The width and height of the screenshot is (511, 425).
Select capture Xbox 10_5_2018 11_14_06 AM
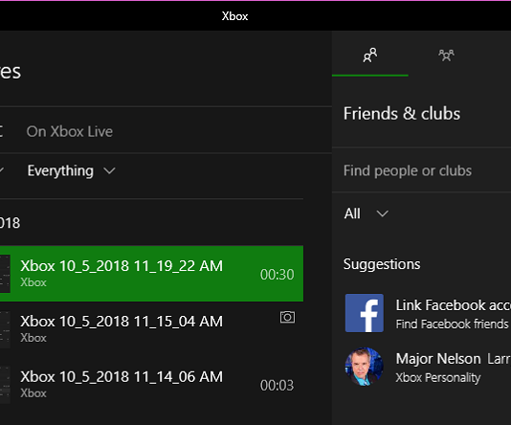point(151,385)
